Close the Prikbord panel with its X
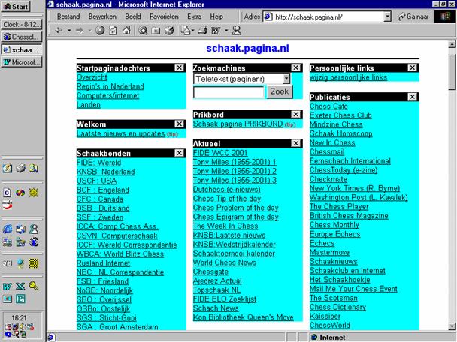The width and height of the screenshot is (457, 342). 296,114
